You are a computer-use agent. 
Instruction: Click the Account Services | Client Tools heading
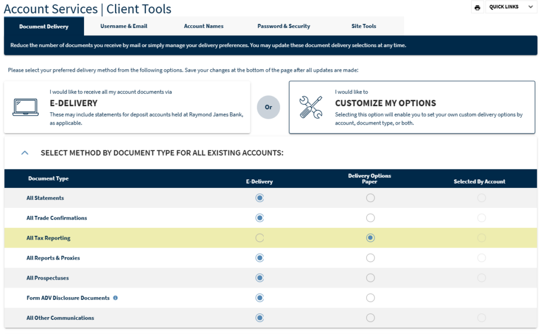(88, 8)
